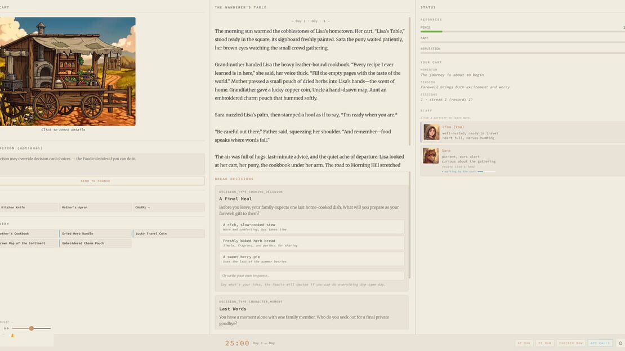Image resolution: width=625 pixels, height=351 pixels.
Task: Select the Map of the Continent item
Action: [x=29, y=243]
